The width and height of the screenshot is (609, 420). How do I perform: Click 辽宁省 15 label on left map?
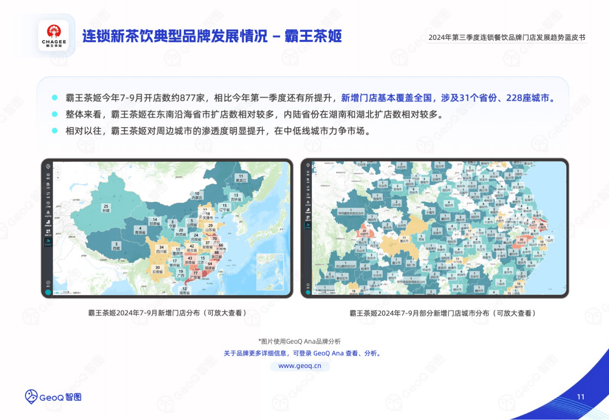tap(224, 208)
